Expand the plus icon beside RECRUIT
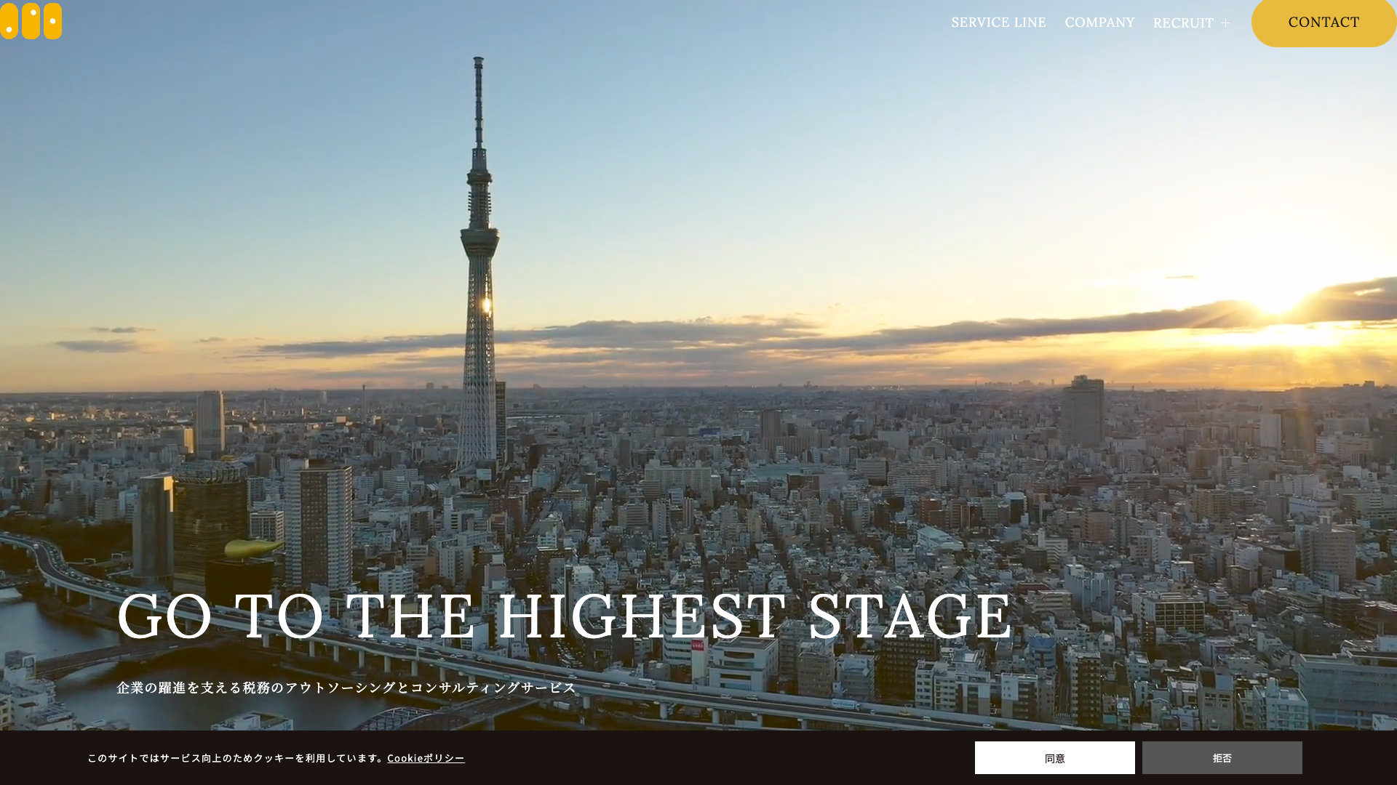The image size is (1397, 785). click(x=1225, y=23)
